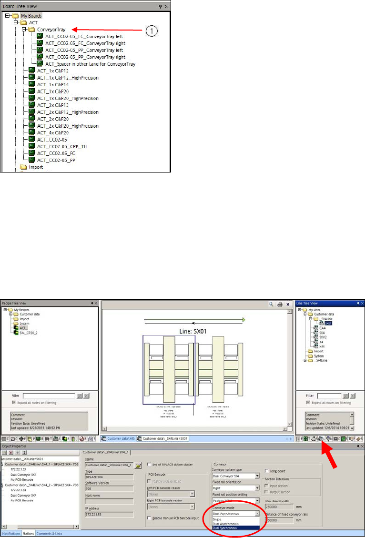Open the Left PCB barcode reader dropdown

tap(192, 494)
